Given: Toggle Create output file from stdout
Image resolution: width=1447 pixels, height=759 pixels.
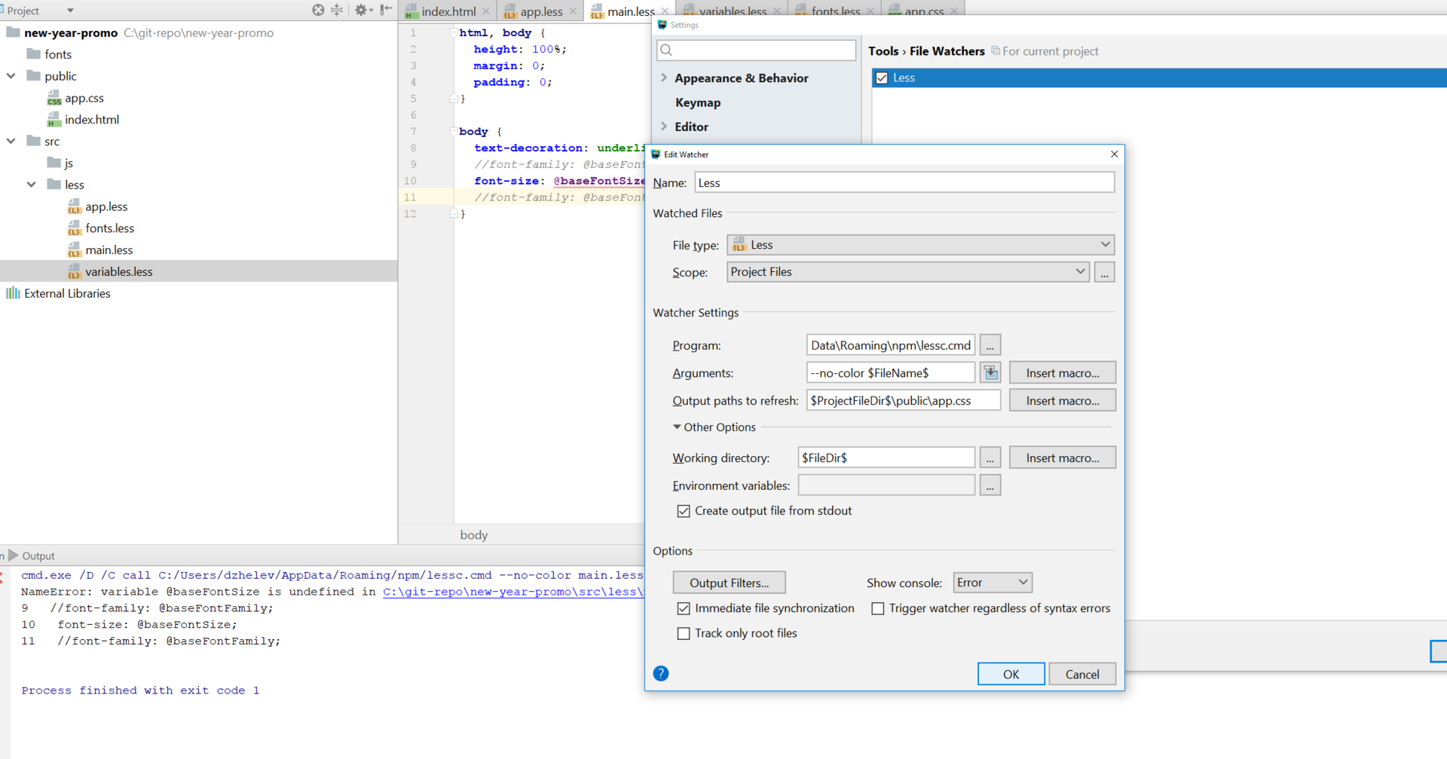Looking at the screenshot, I should [684, 511].
